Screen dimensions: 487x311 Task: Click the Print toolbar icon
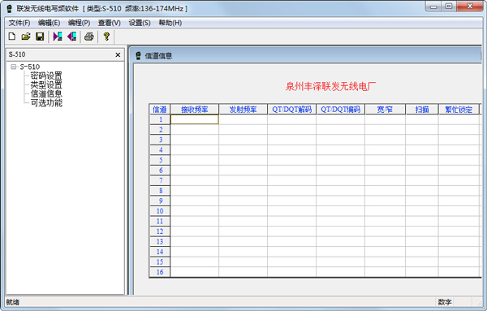point(89,37)
